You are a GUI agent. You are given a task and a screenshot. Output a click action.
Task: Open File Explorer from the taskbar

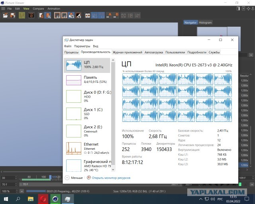(31, 199)
